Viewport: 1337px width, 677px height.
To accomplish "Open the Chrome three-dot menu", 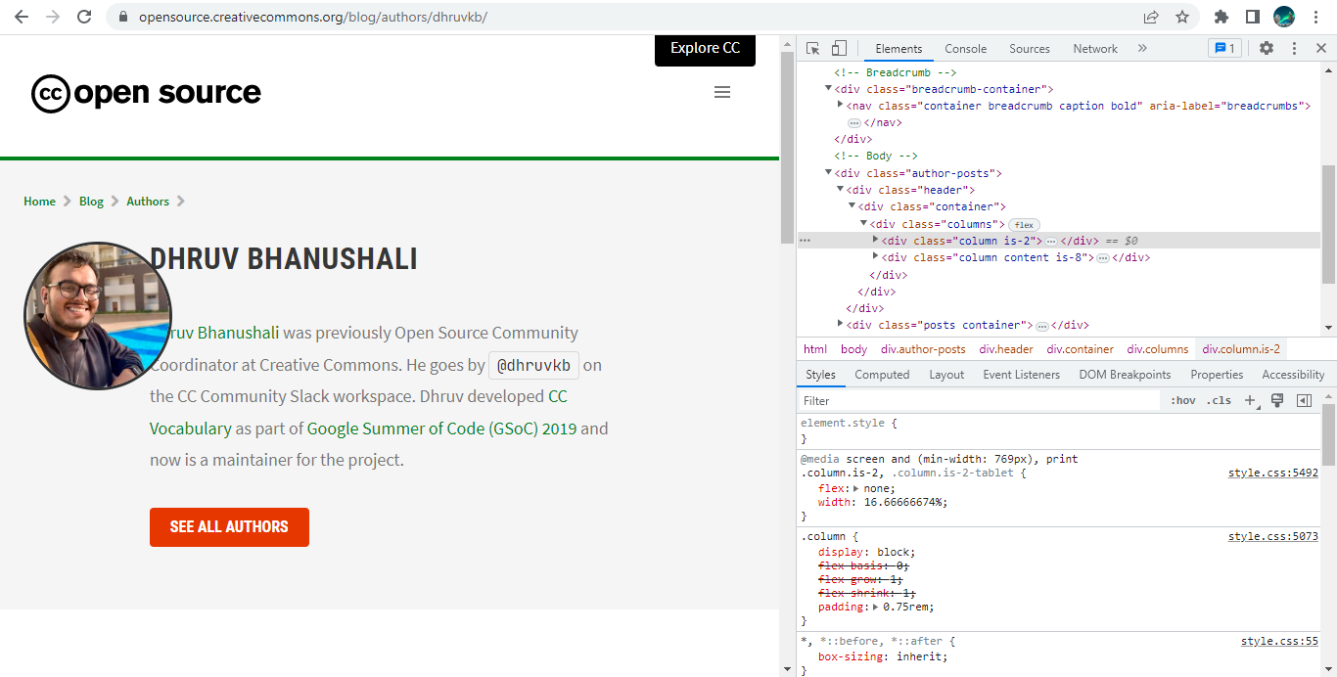I will (1316, 17).
